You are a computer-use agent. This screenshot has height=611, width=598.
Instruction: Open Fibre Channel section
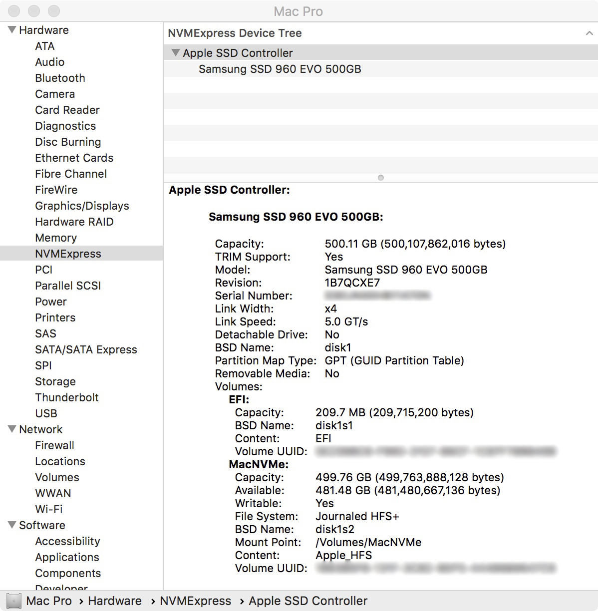(71, 174)
